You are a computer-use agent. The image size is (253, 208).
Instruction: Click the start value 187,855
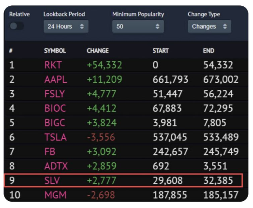[170, 195]
